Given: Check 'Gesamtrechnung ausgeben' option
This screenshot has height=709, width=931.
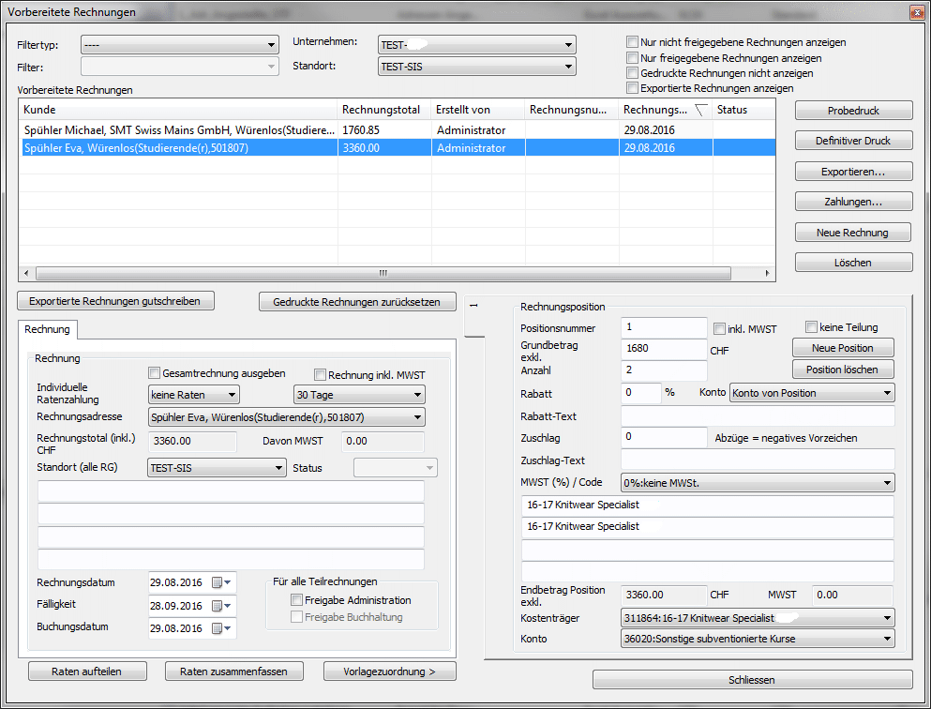Looking at the screenshot, I should [x=155, y=373].
